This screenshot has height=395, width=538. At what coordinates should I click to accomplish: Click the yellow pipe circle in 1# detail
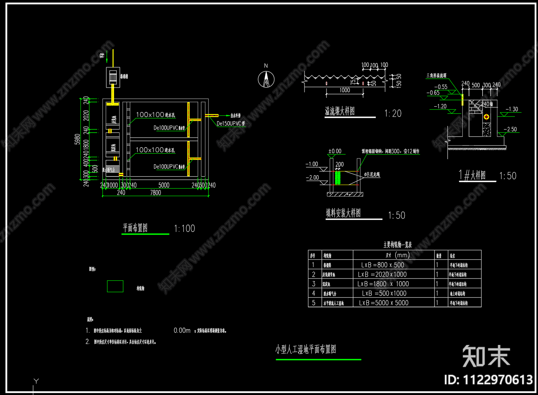tap(486, 117)
